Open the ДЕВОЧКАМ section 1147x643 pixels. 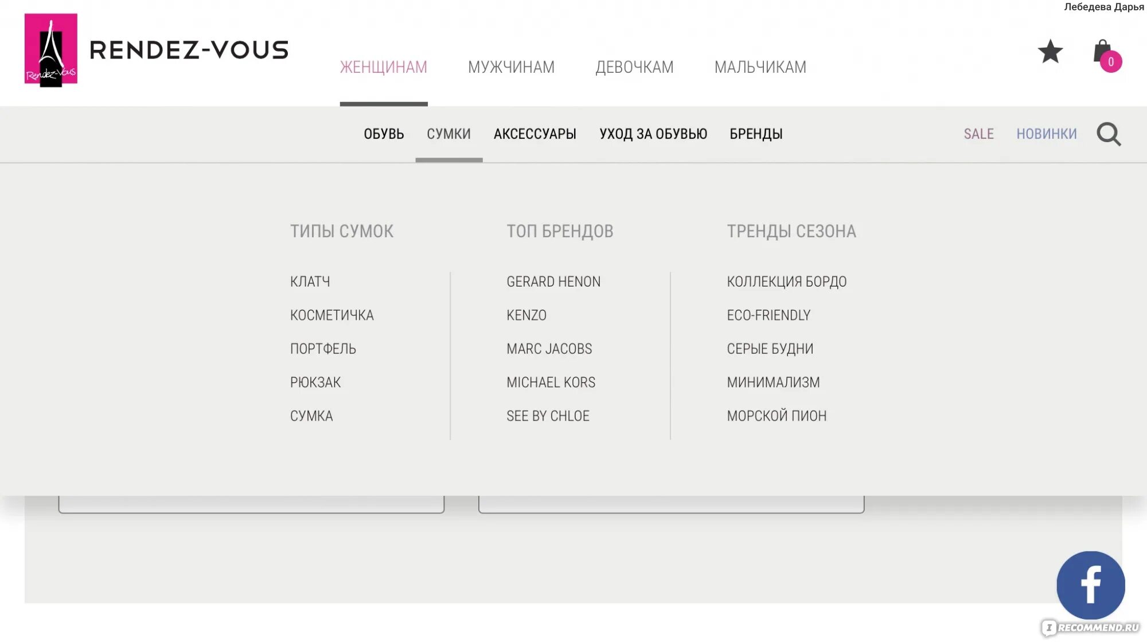coord(634,68)
